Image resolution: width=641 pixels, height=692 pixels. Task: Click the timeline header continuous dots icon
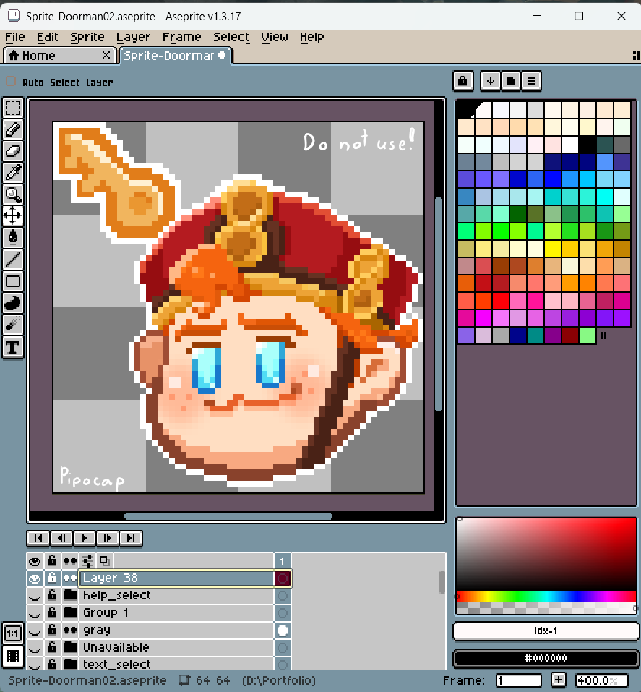tap(69, 561)
